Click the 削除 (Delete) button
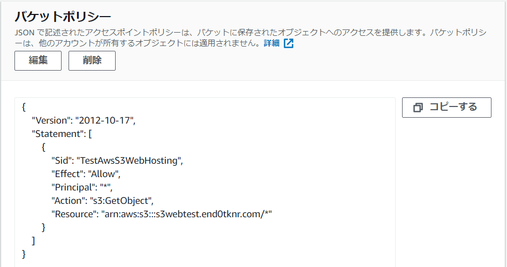The image size is (507, 267). point(92,60)
